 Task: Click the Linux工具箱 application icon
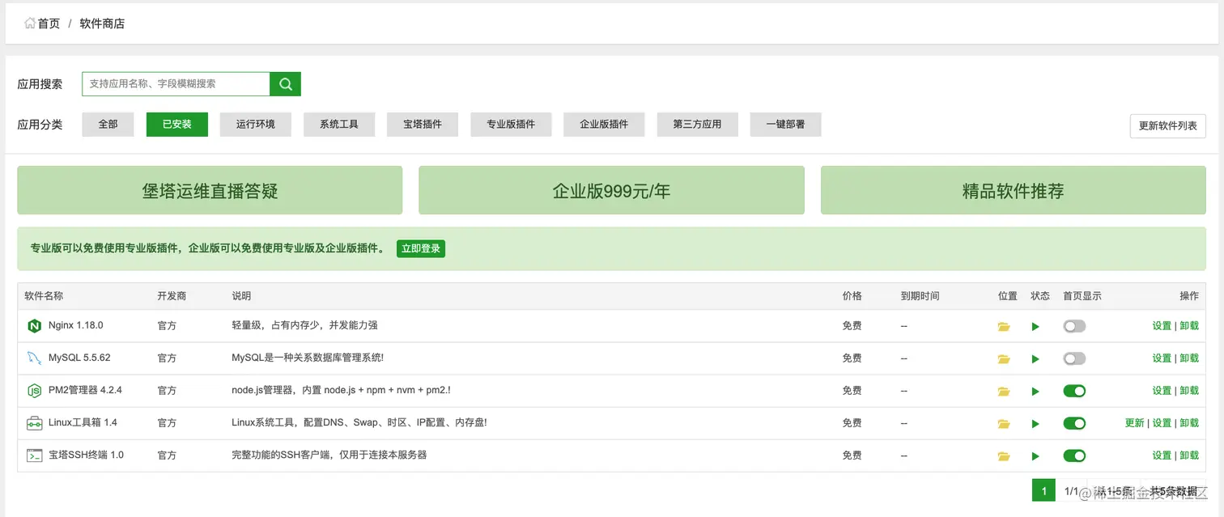point(34,422)
